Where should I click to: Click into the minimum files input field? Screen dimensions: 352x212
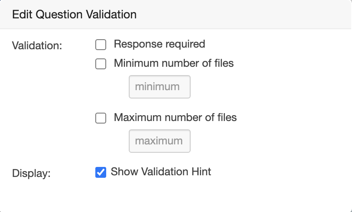click(159, 87)
